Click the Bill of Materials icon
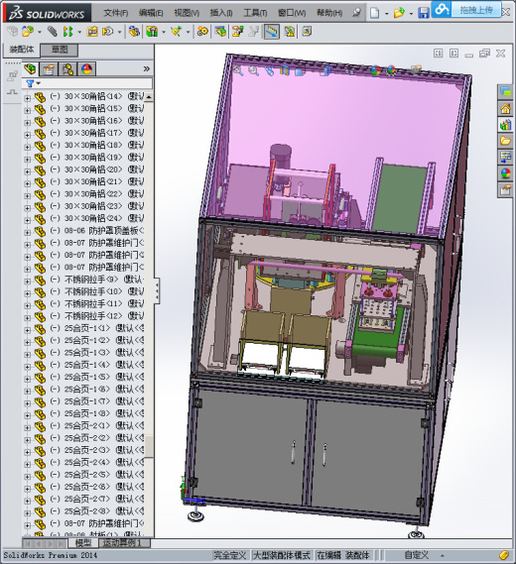 (220, 32)
